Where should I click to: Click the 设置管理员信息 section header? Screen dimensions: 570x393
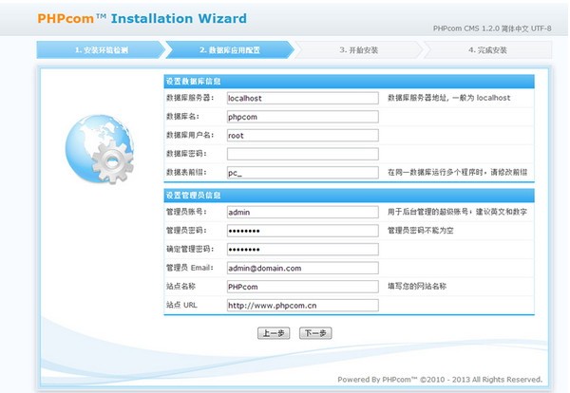tap(349, 196)
